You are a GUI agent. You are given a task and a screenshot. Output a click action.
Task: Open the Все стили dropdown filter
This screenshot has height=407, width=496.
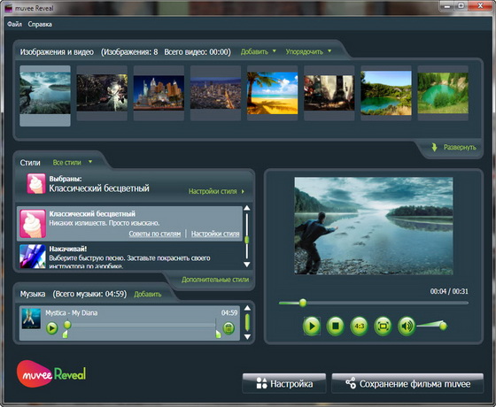pos(72,163)
